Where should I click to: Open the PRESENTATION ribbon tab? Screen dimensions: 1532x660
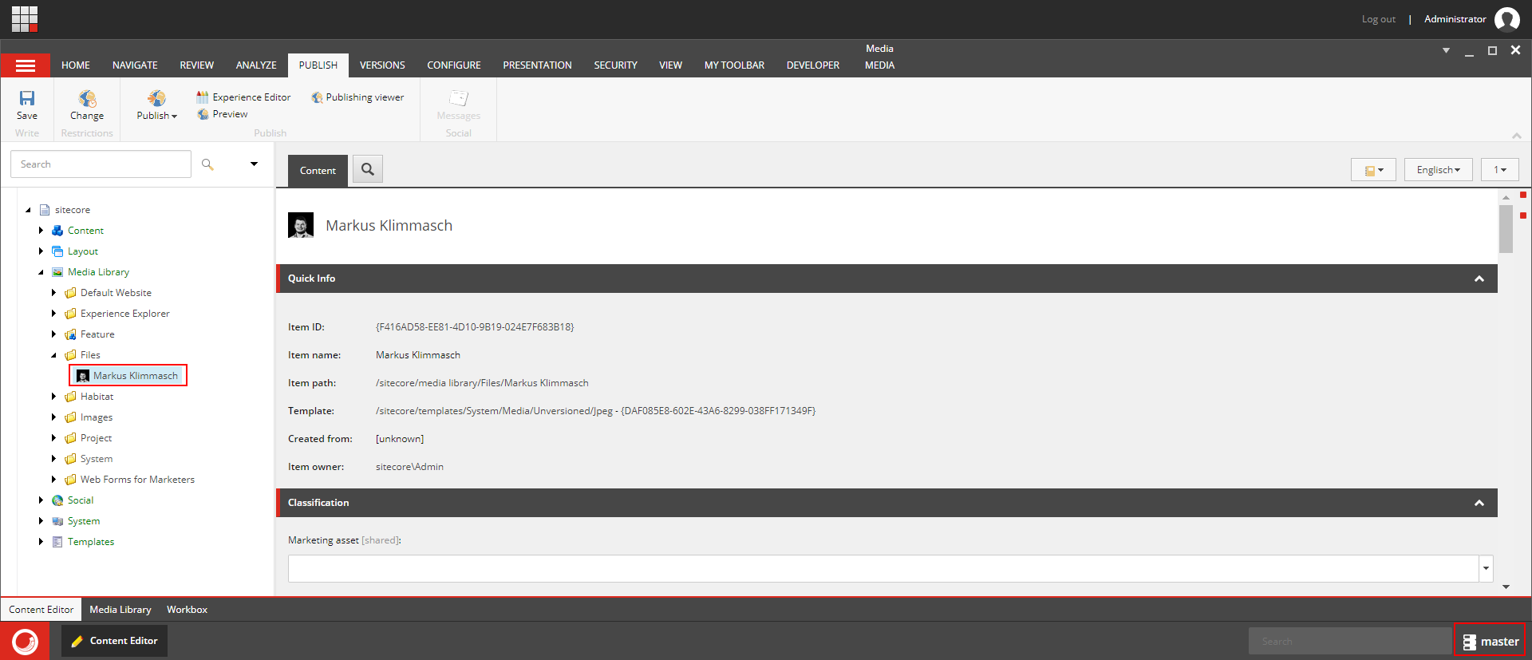click(537, 65)
